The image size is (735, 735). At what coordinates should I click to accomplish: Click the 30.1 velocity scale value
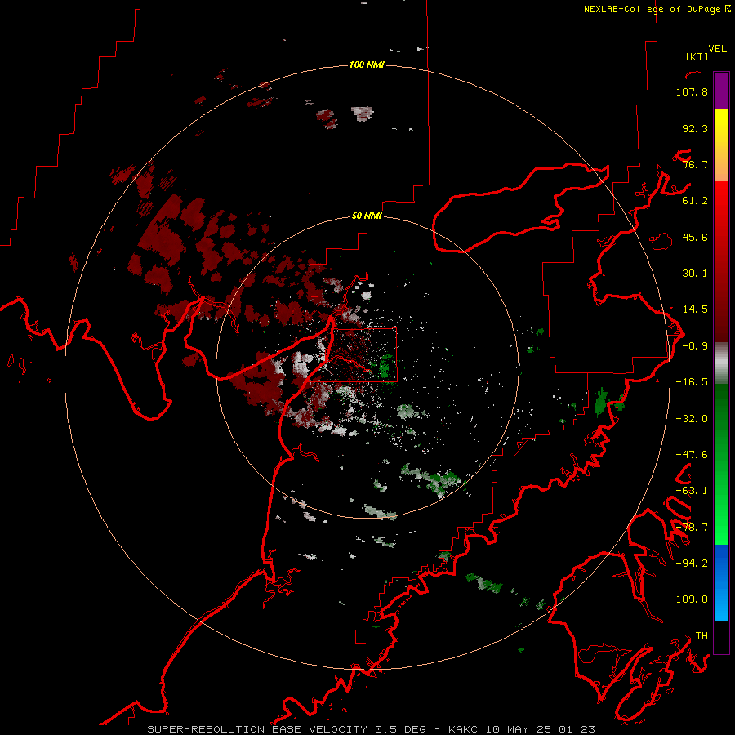coord(695,274)
